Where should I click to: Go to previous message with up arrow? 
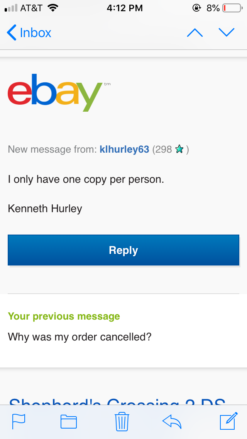[195, 33]
